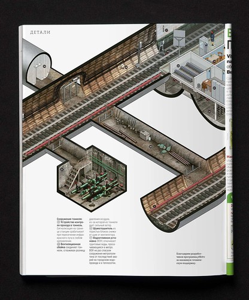Click the hexagonal pump room illustration
This screenshot has height=300, width=249.
tap(92, 178)
